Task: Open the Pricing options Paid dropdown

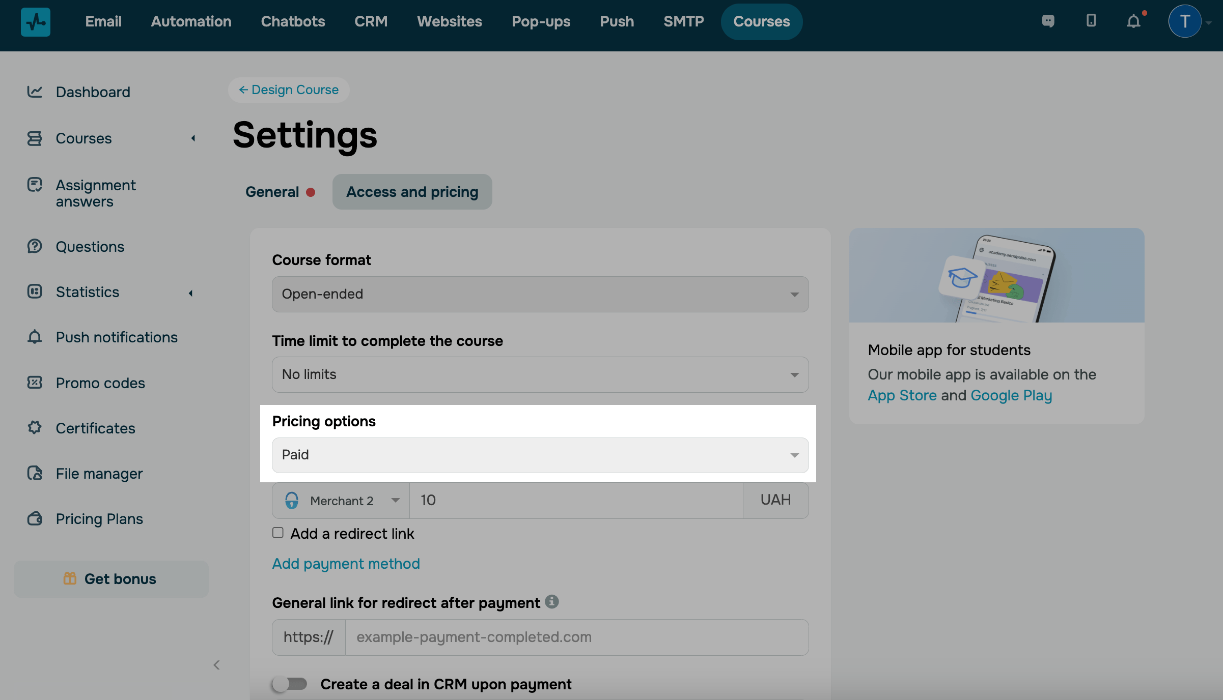Action: click(x=540, y=455)
